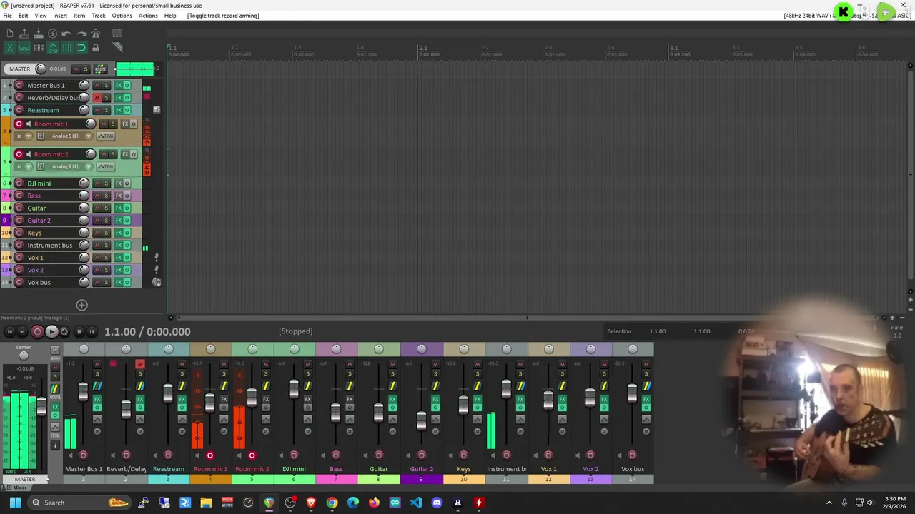Toggle the metronome toolbar icon
Screen dimensions: 915x514
pos(96,34)
